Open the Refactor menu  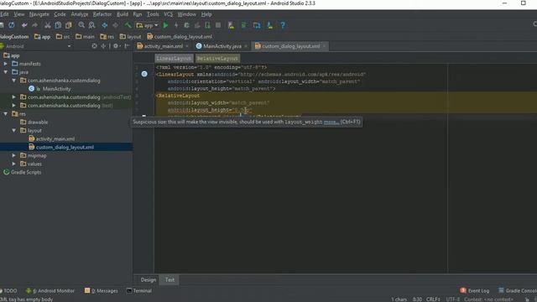pyautogui.click(x=102, y=14)
